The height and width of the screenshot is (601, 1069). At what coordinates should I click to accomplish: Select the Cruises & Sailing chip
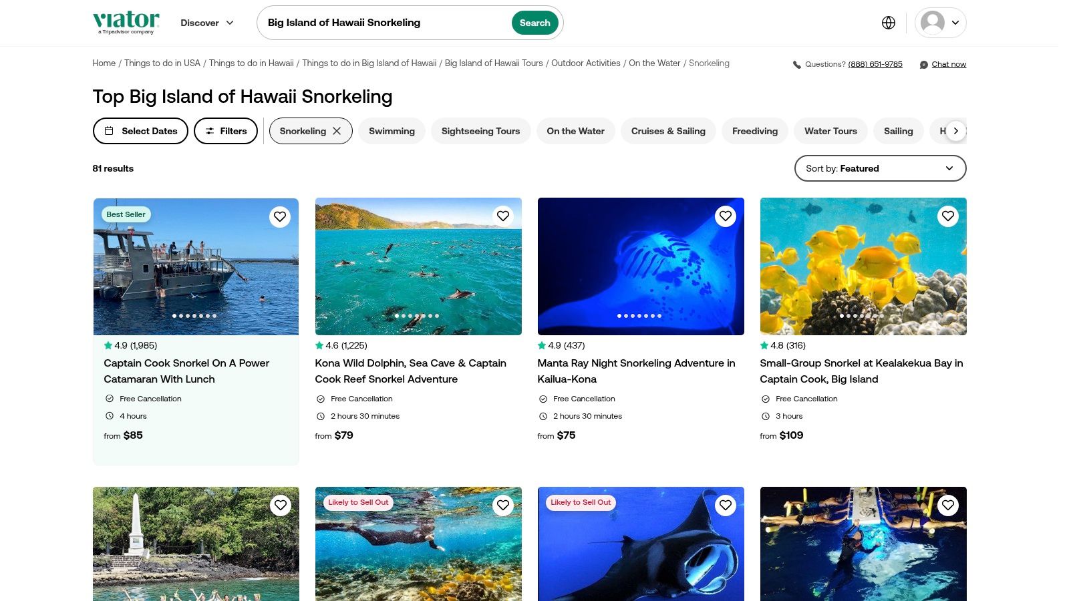668,131
